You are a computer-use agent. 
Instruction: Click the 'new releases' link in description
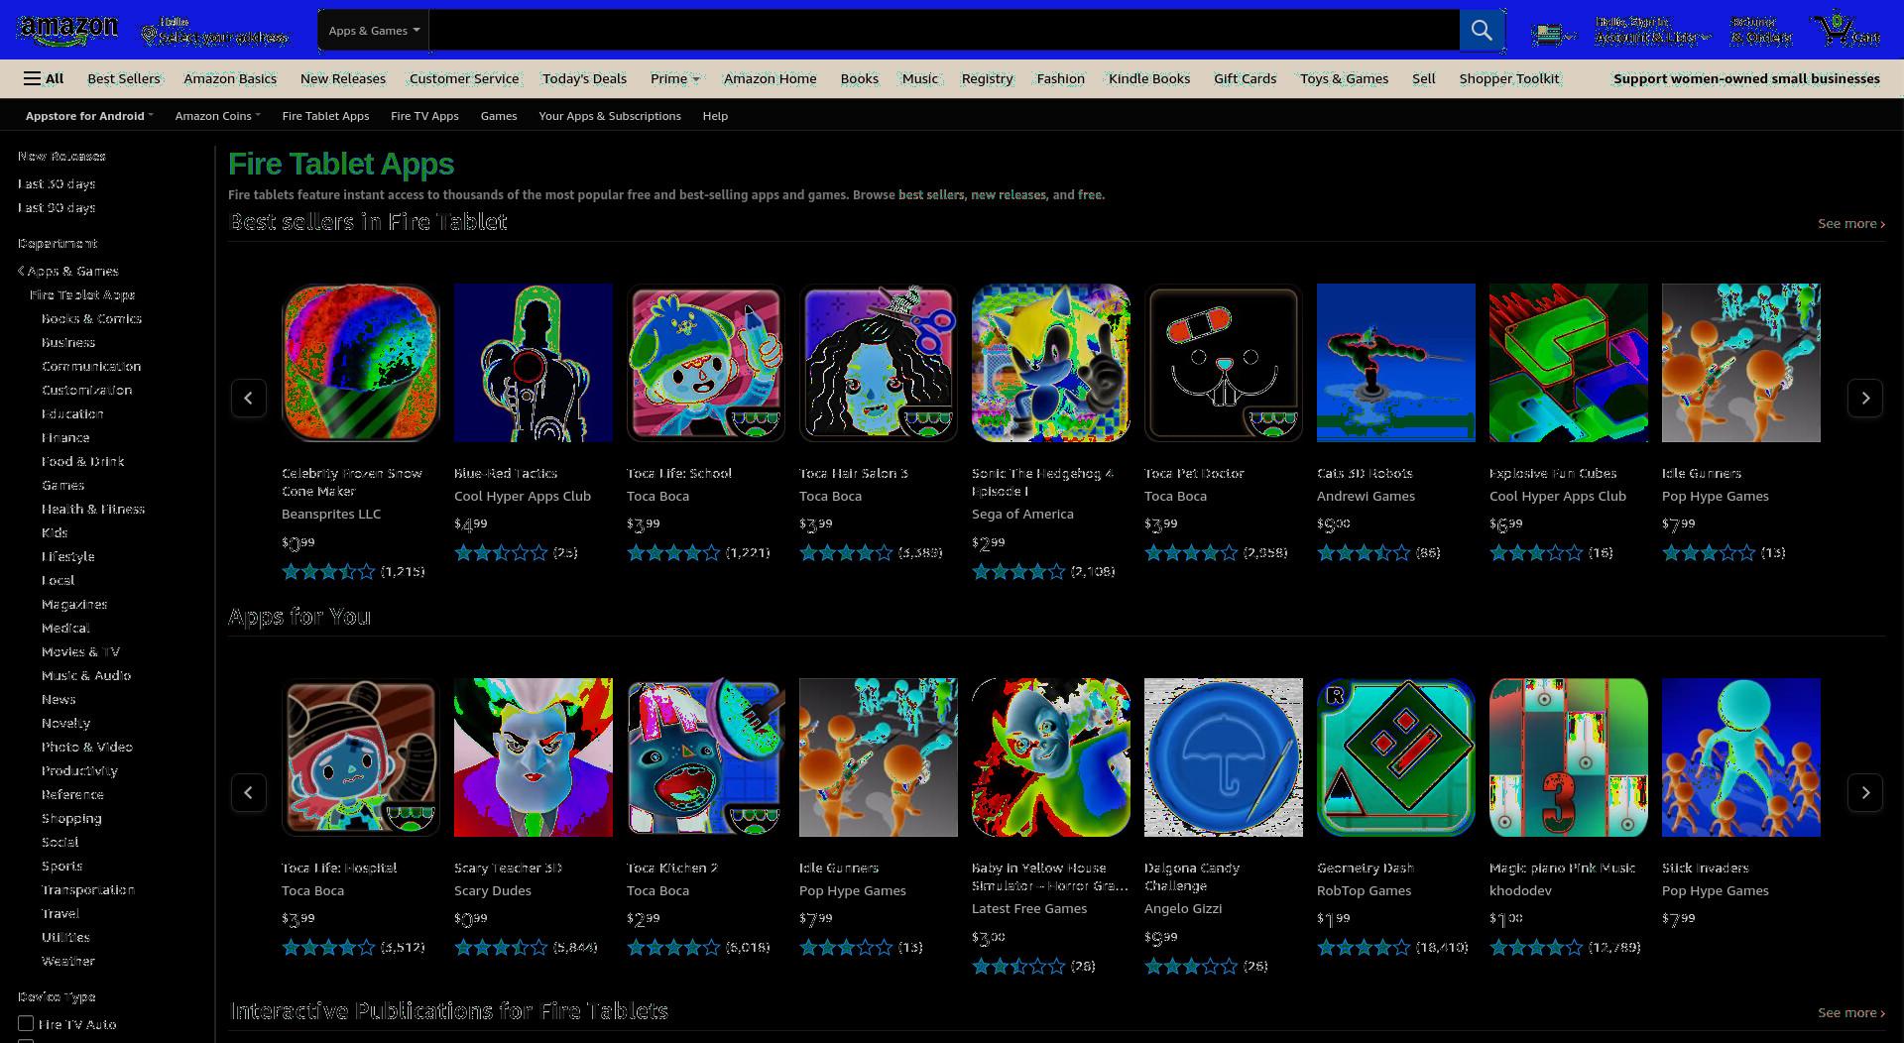point(1009,195)
